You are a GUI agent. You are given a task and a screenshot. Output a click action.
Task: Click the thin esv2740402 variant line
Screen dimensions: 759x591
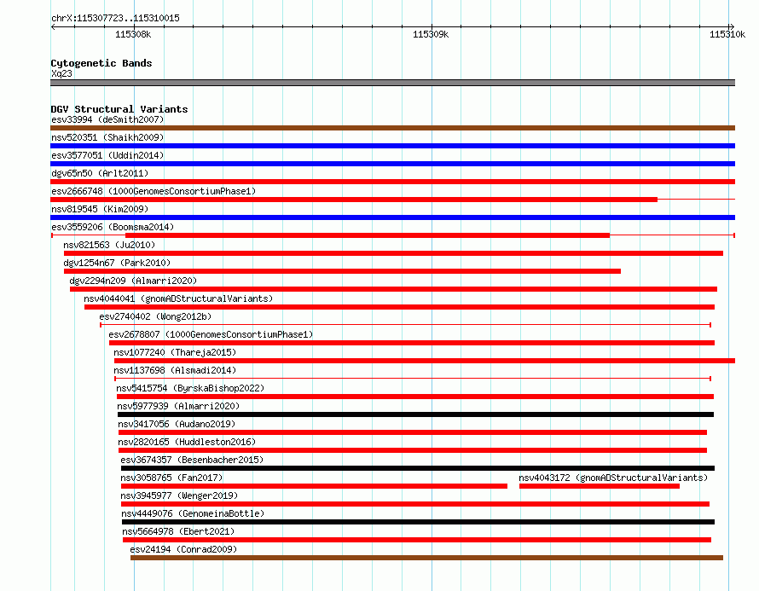point(405,325)
